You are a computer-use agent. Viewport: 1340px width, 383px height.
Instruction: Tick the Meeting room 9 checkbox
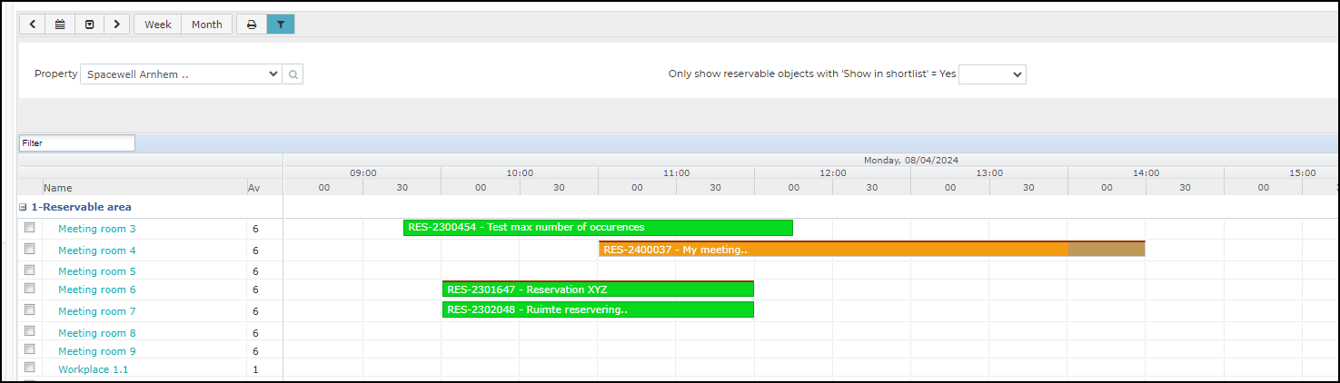(x=30, y=349)
